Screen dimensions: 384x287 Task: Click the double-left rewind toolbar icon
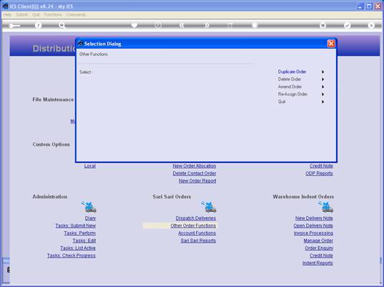click(182, 25)
